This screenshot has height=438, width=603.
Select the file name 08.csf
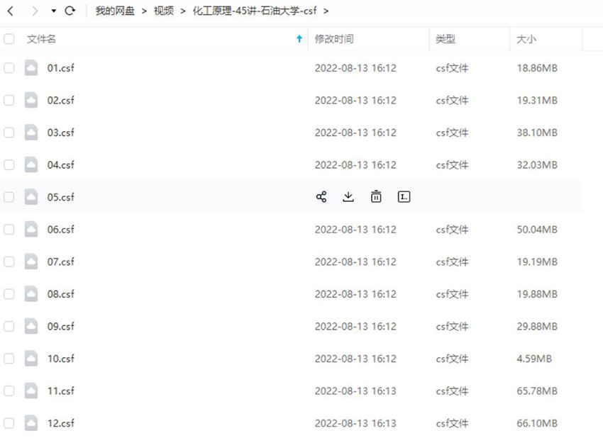tap(61, 294)
